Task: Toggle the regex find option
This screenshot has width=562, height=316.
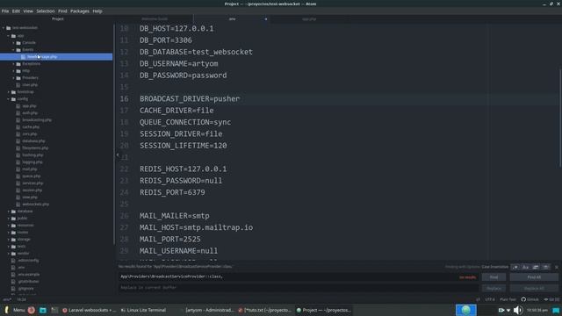Action: pyautogui.click(x=515, y=267)
